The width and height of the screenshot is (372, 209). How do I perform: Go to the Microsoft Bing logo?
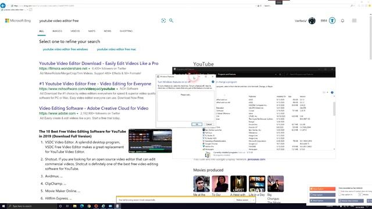click(x=18, y=21)
